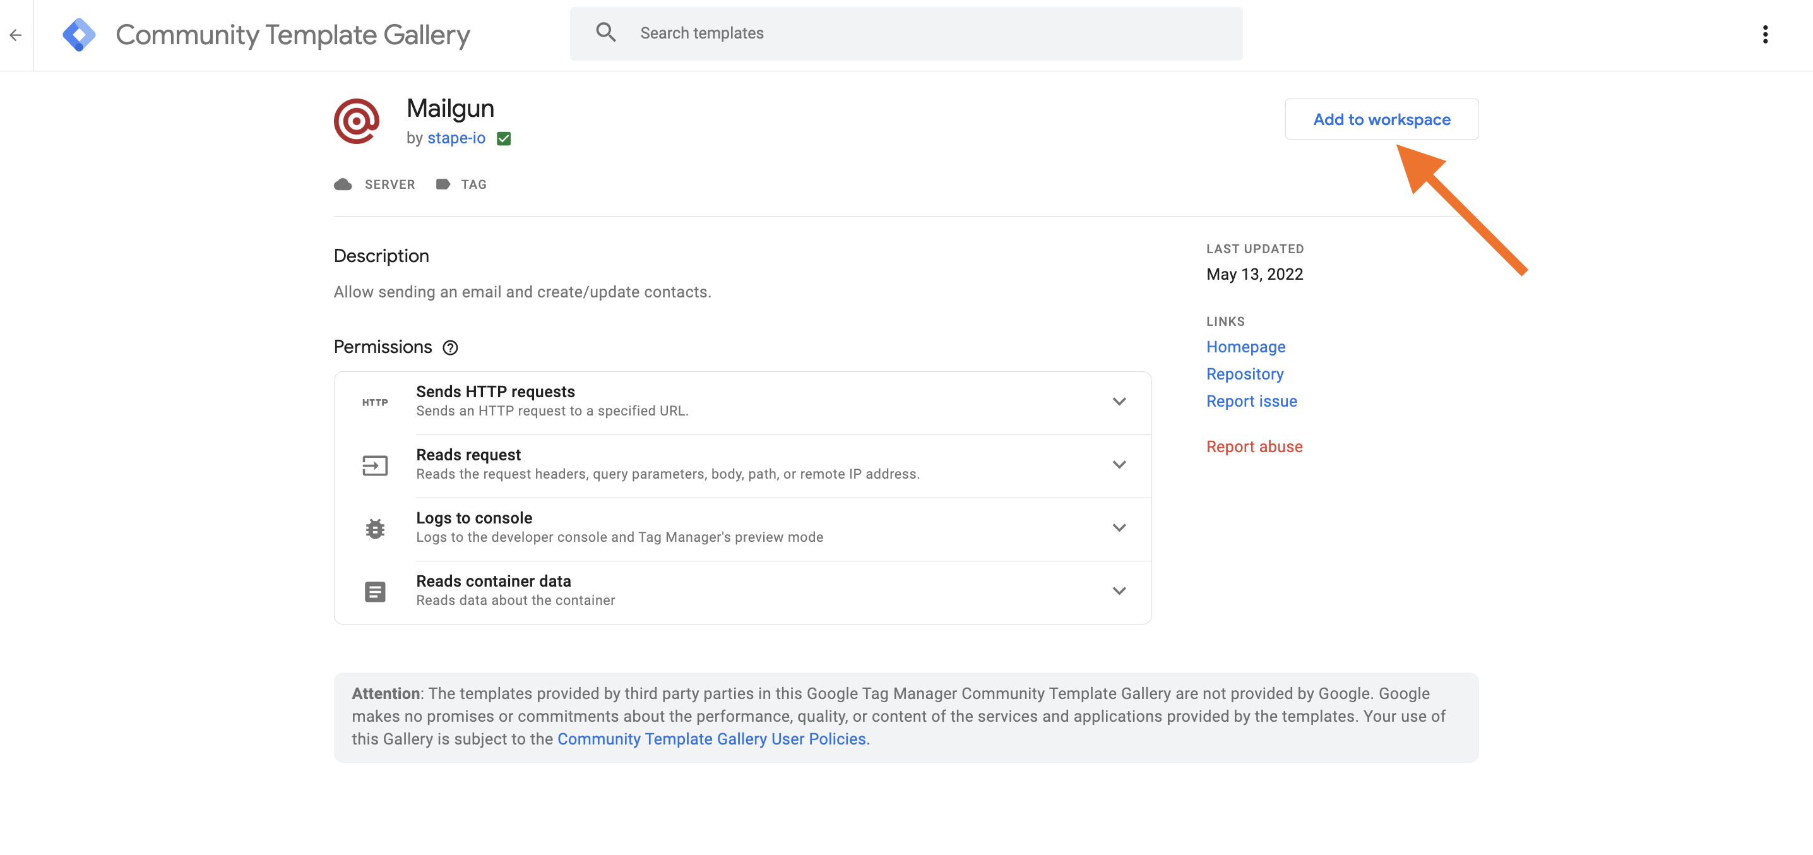
Task: Click the 'Allow sending an email' description text
Action: pyautogui.click(x=521, y=292)
